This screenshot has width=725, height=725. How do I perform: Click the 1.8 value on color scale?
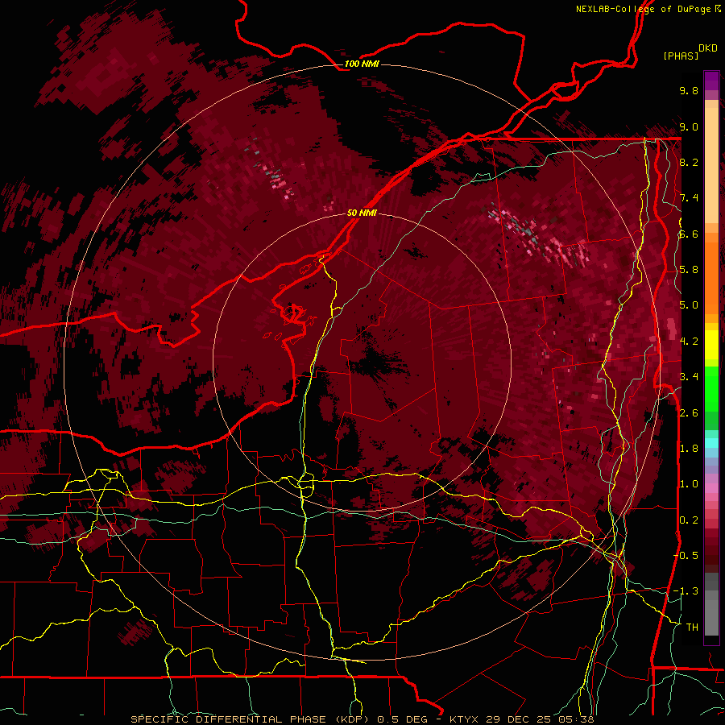(689, 449)
